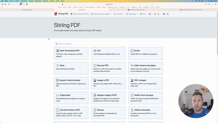Click the Search for features field

108,44
